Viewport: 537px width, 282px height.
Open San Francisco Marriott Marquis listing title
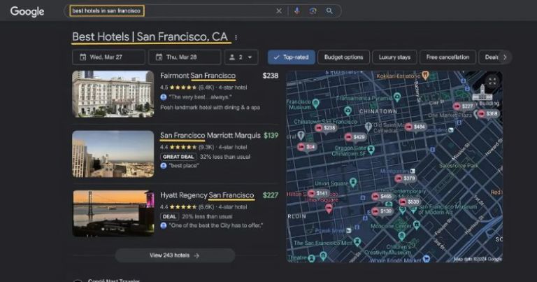[x=210, y=135]
